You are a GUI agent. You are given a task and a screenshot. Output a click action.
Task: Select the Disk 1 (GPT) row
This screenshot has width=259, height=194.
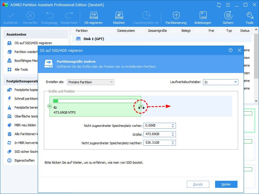tap(162, 39)
